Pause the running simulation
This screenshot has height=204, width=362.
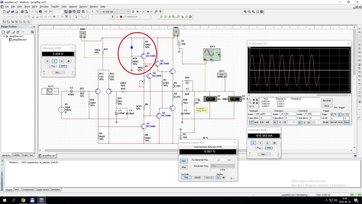117,17
